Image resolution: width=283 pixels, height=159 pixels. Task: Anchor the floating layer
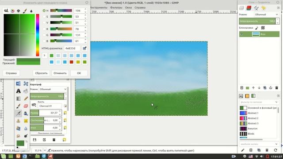click(271, 88)
